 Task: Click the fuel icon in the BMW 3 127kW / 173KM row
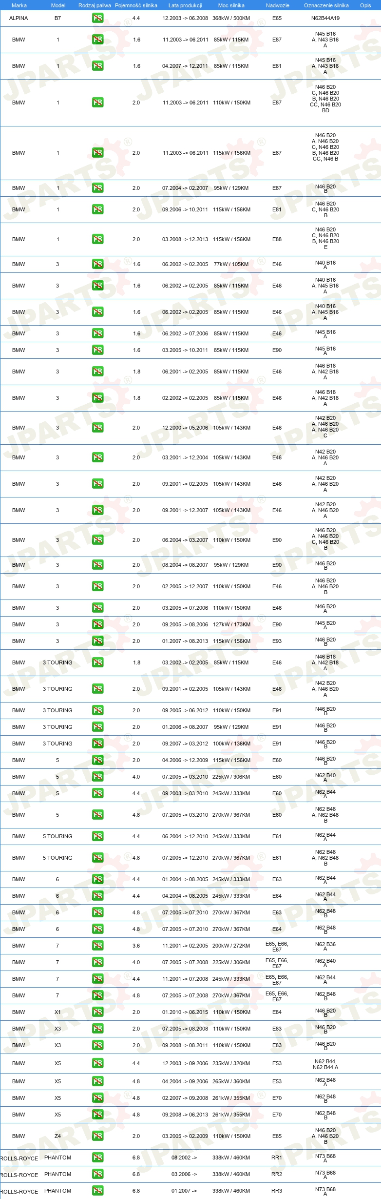coord(97,624)
